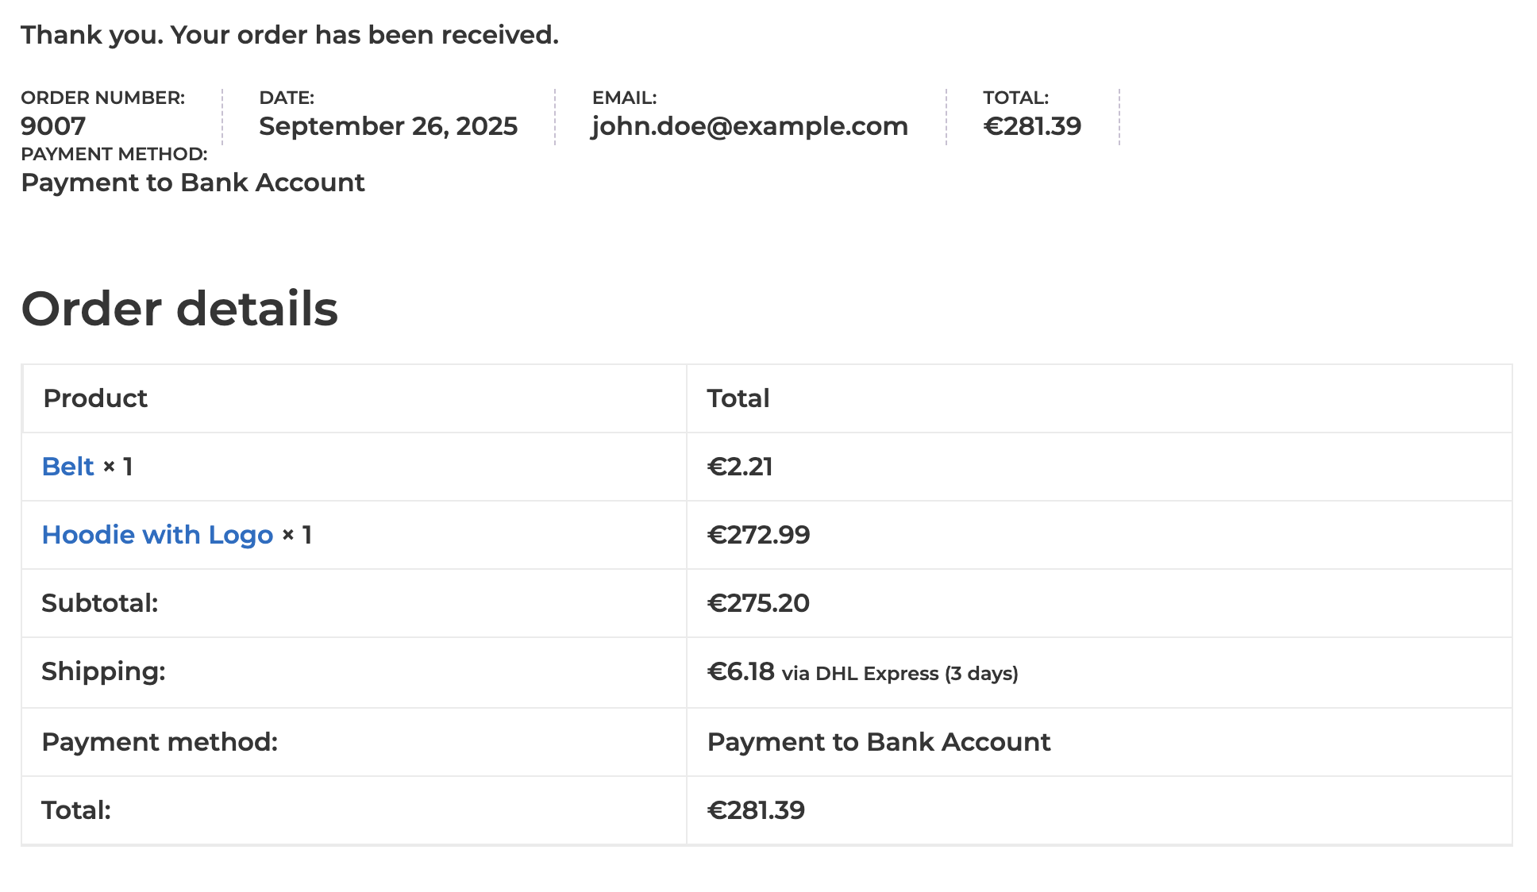Screen dimensions: 1537x892
Task: Click the shipping cost €6.18
Action: [x=741, y=671]
